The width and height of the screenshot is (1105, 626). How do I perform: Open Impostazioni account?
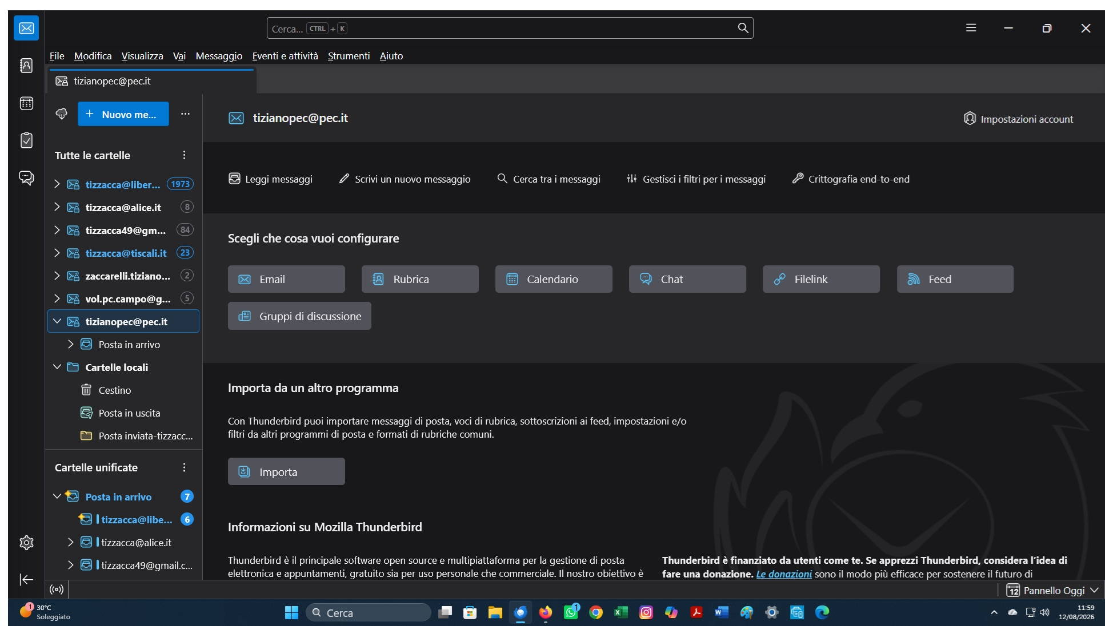1018,119
